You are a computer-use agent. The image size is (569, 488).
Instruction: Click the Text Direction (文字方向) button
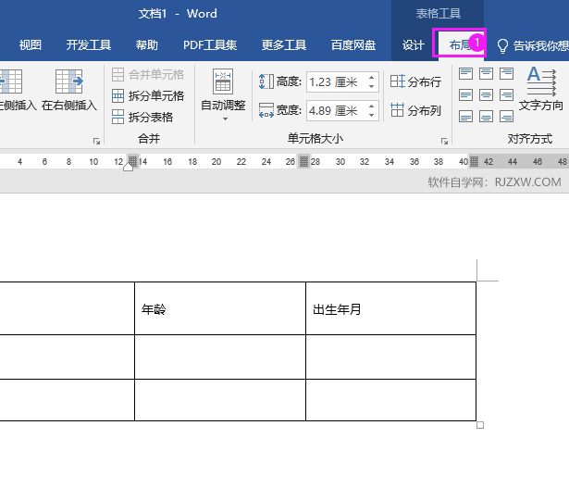541,89
